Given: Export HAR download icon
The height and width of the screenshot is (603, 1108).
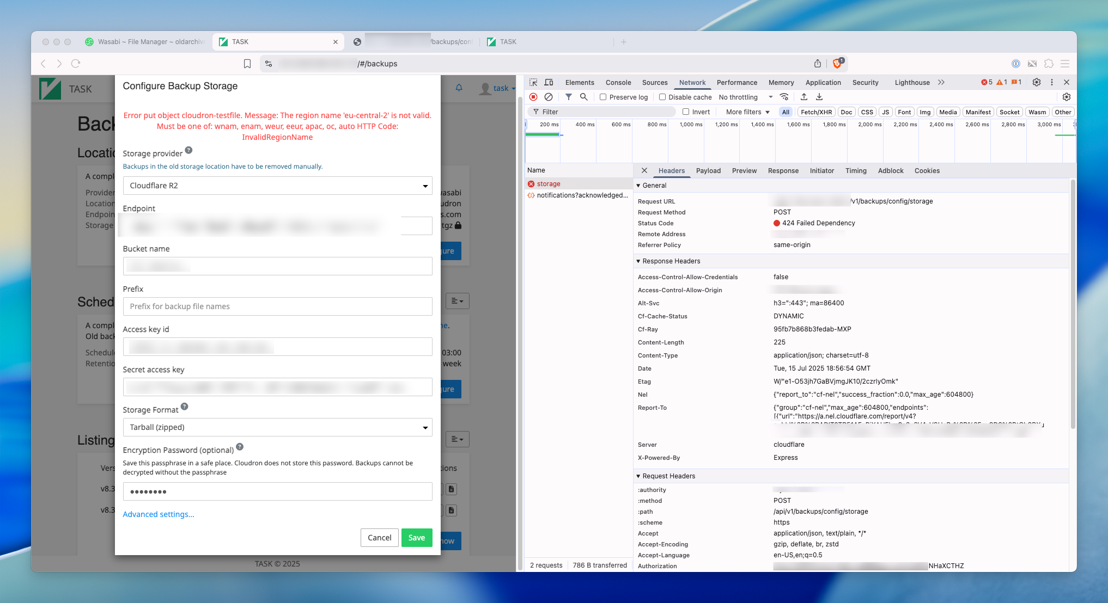Looking at the screenshot, I should (x=819, y=97).
